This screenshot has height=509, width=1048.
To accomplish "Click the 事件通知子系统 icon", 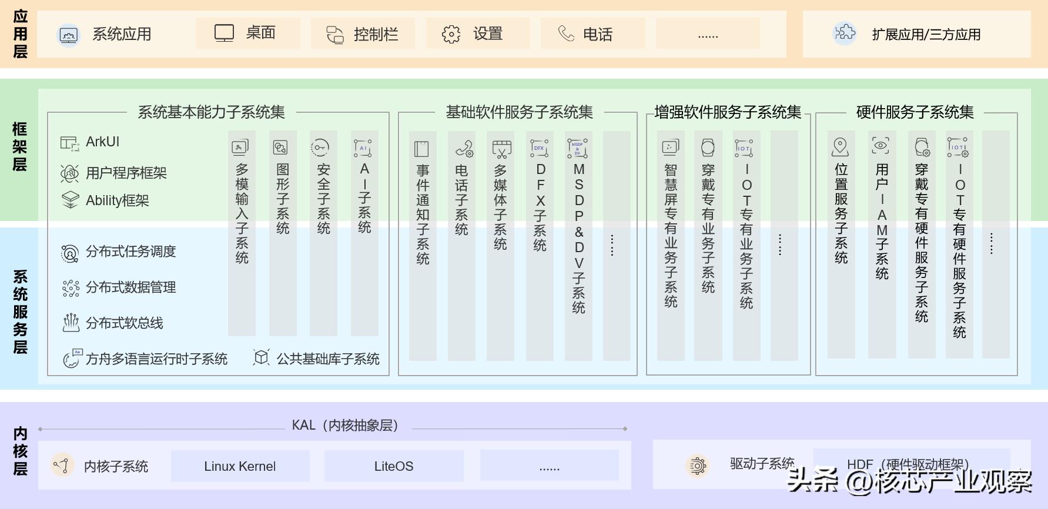I will (421, 149).
